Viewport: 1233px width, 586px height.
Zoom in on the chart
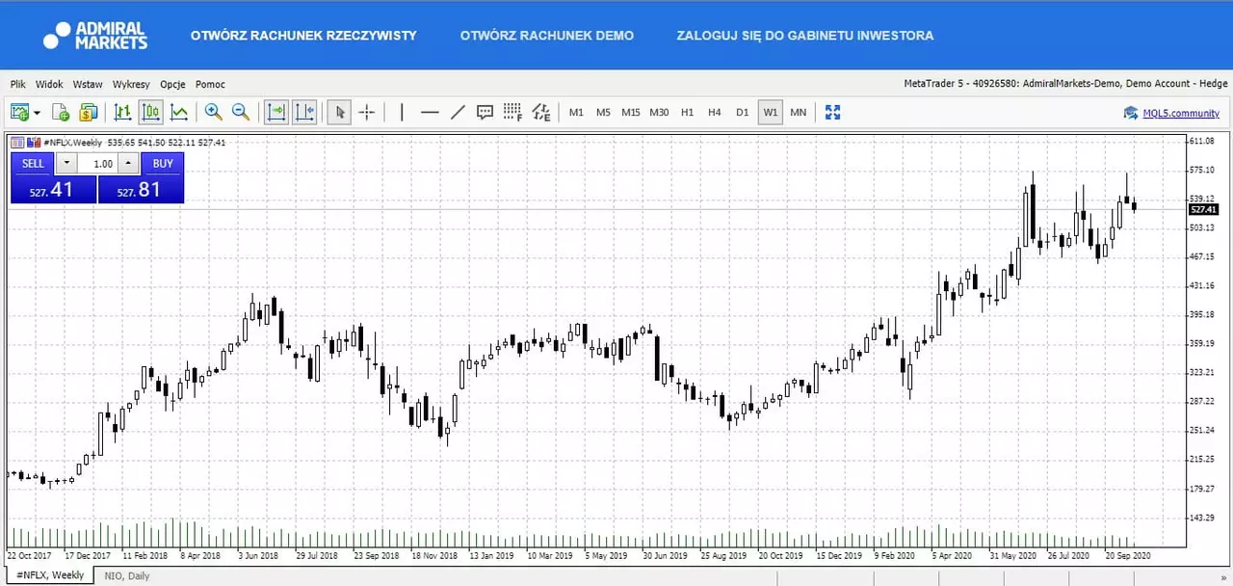(213, 113)
